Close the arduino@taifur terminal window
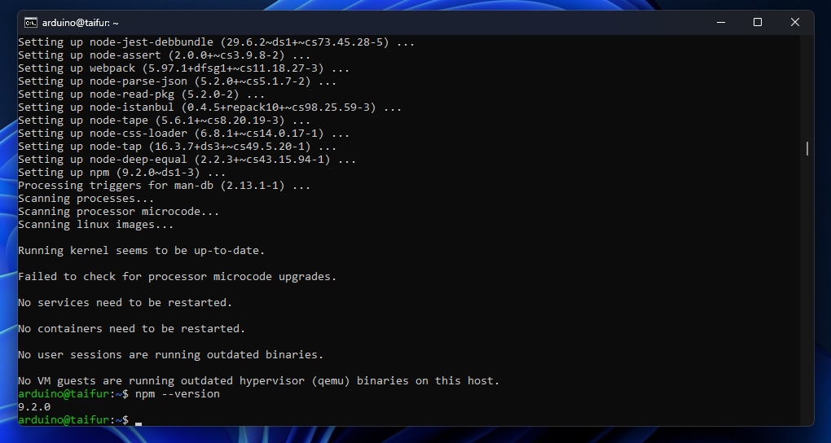 click(794, 22)
